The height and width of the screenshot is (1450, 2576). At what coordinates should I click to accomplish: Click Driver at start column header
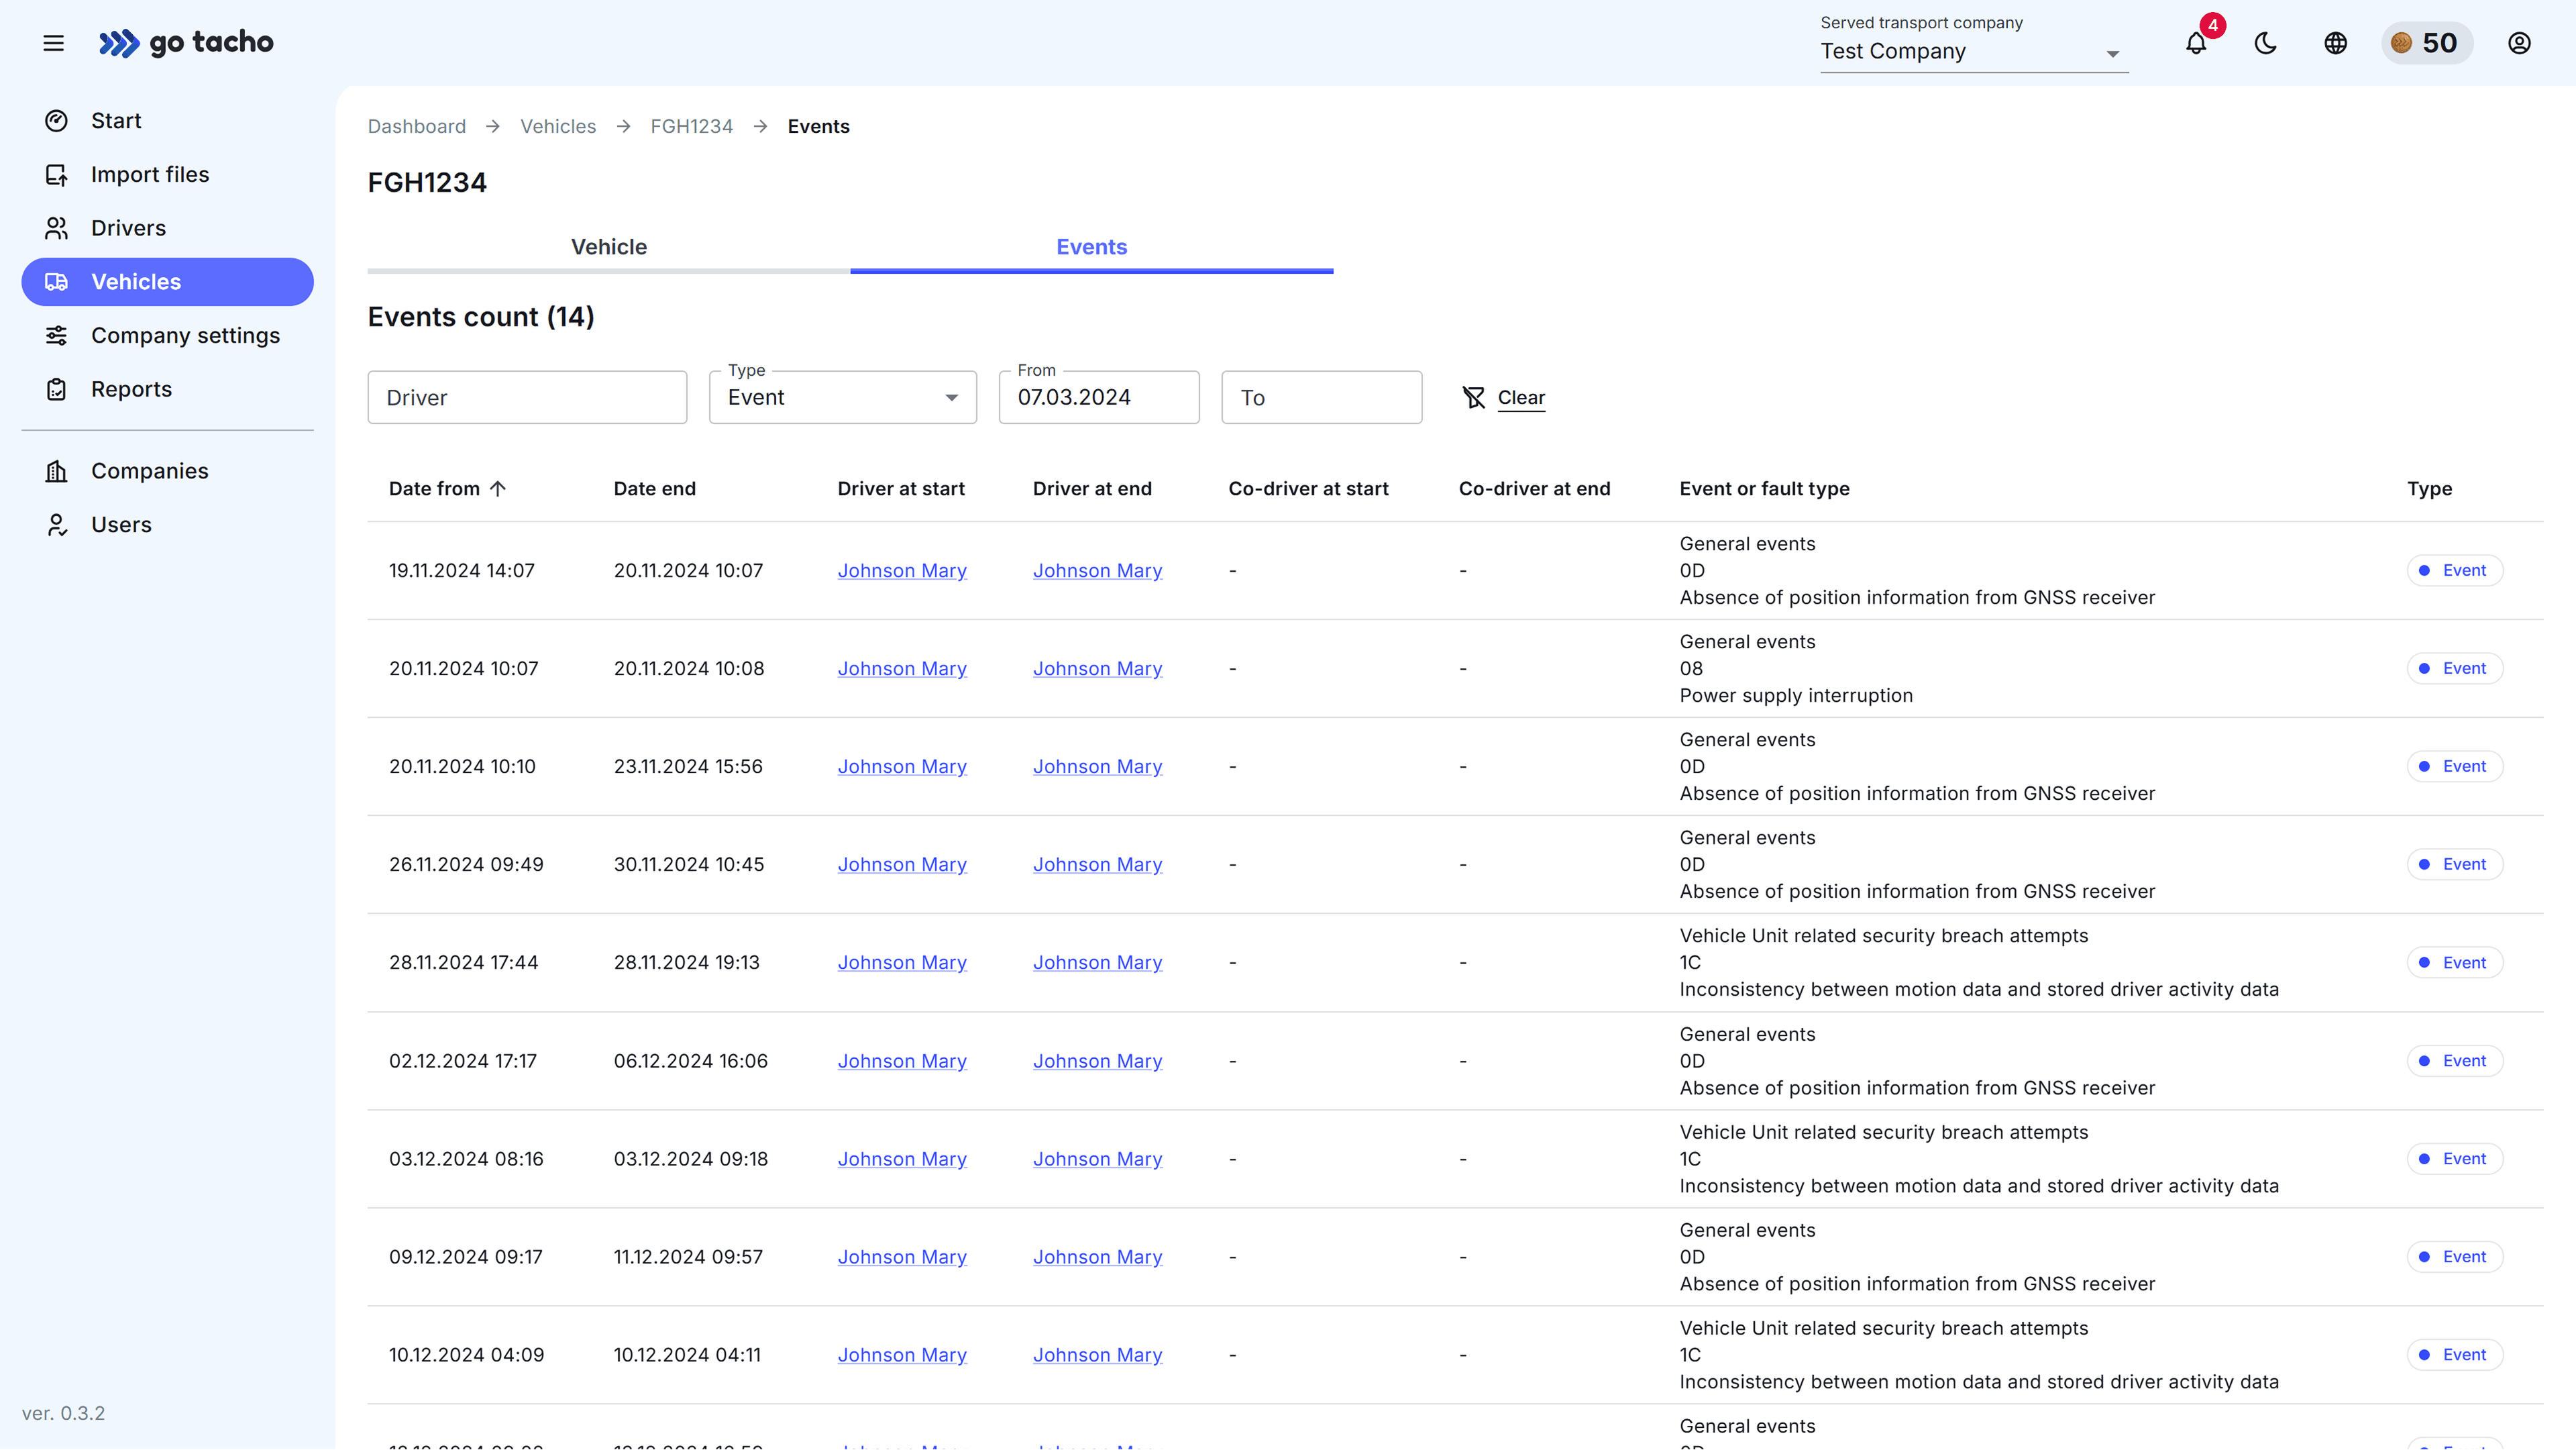coord(901,489)
